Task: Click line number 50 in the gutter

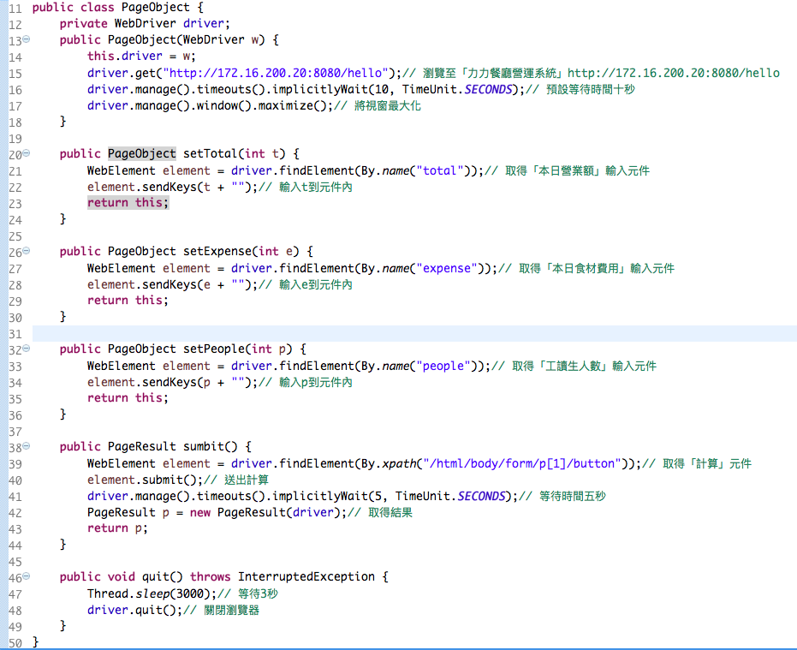Action: tap(15, 642)
